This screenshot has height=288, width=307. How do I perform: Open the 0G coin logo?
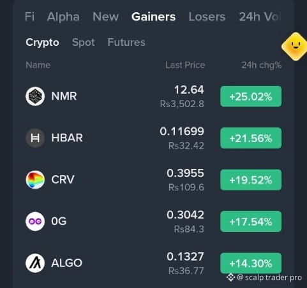tap(35, 221)
